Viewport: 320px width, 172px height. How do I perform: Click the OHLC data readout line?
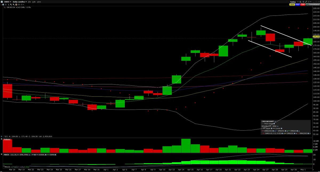[28, 136]
